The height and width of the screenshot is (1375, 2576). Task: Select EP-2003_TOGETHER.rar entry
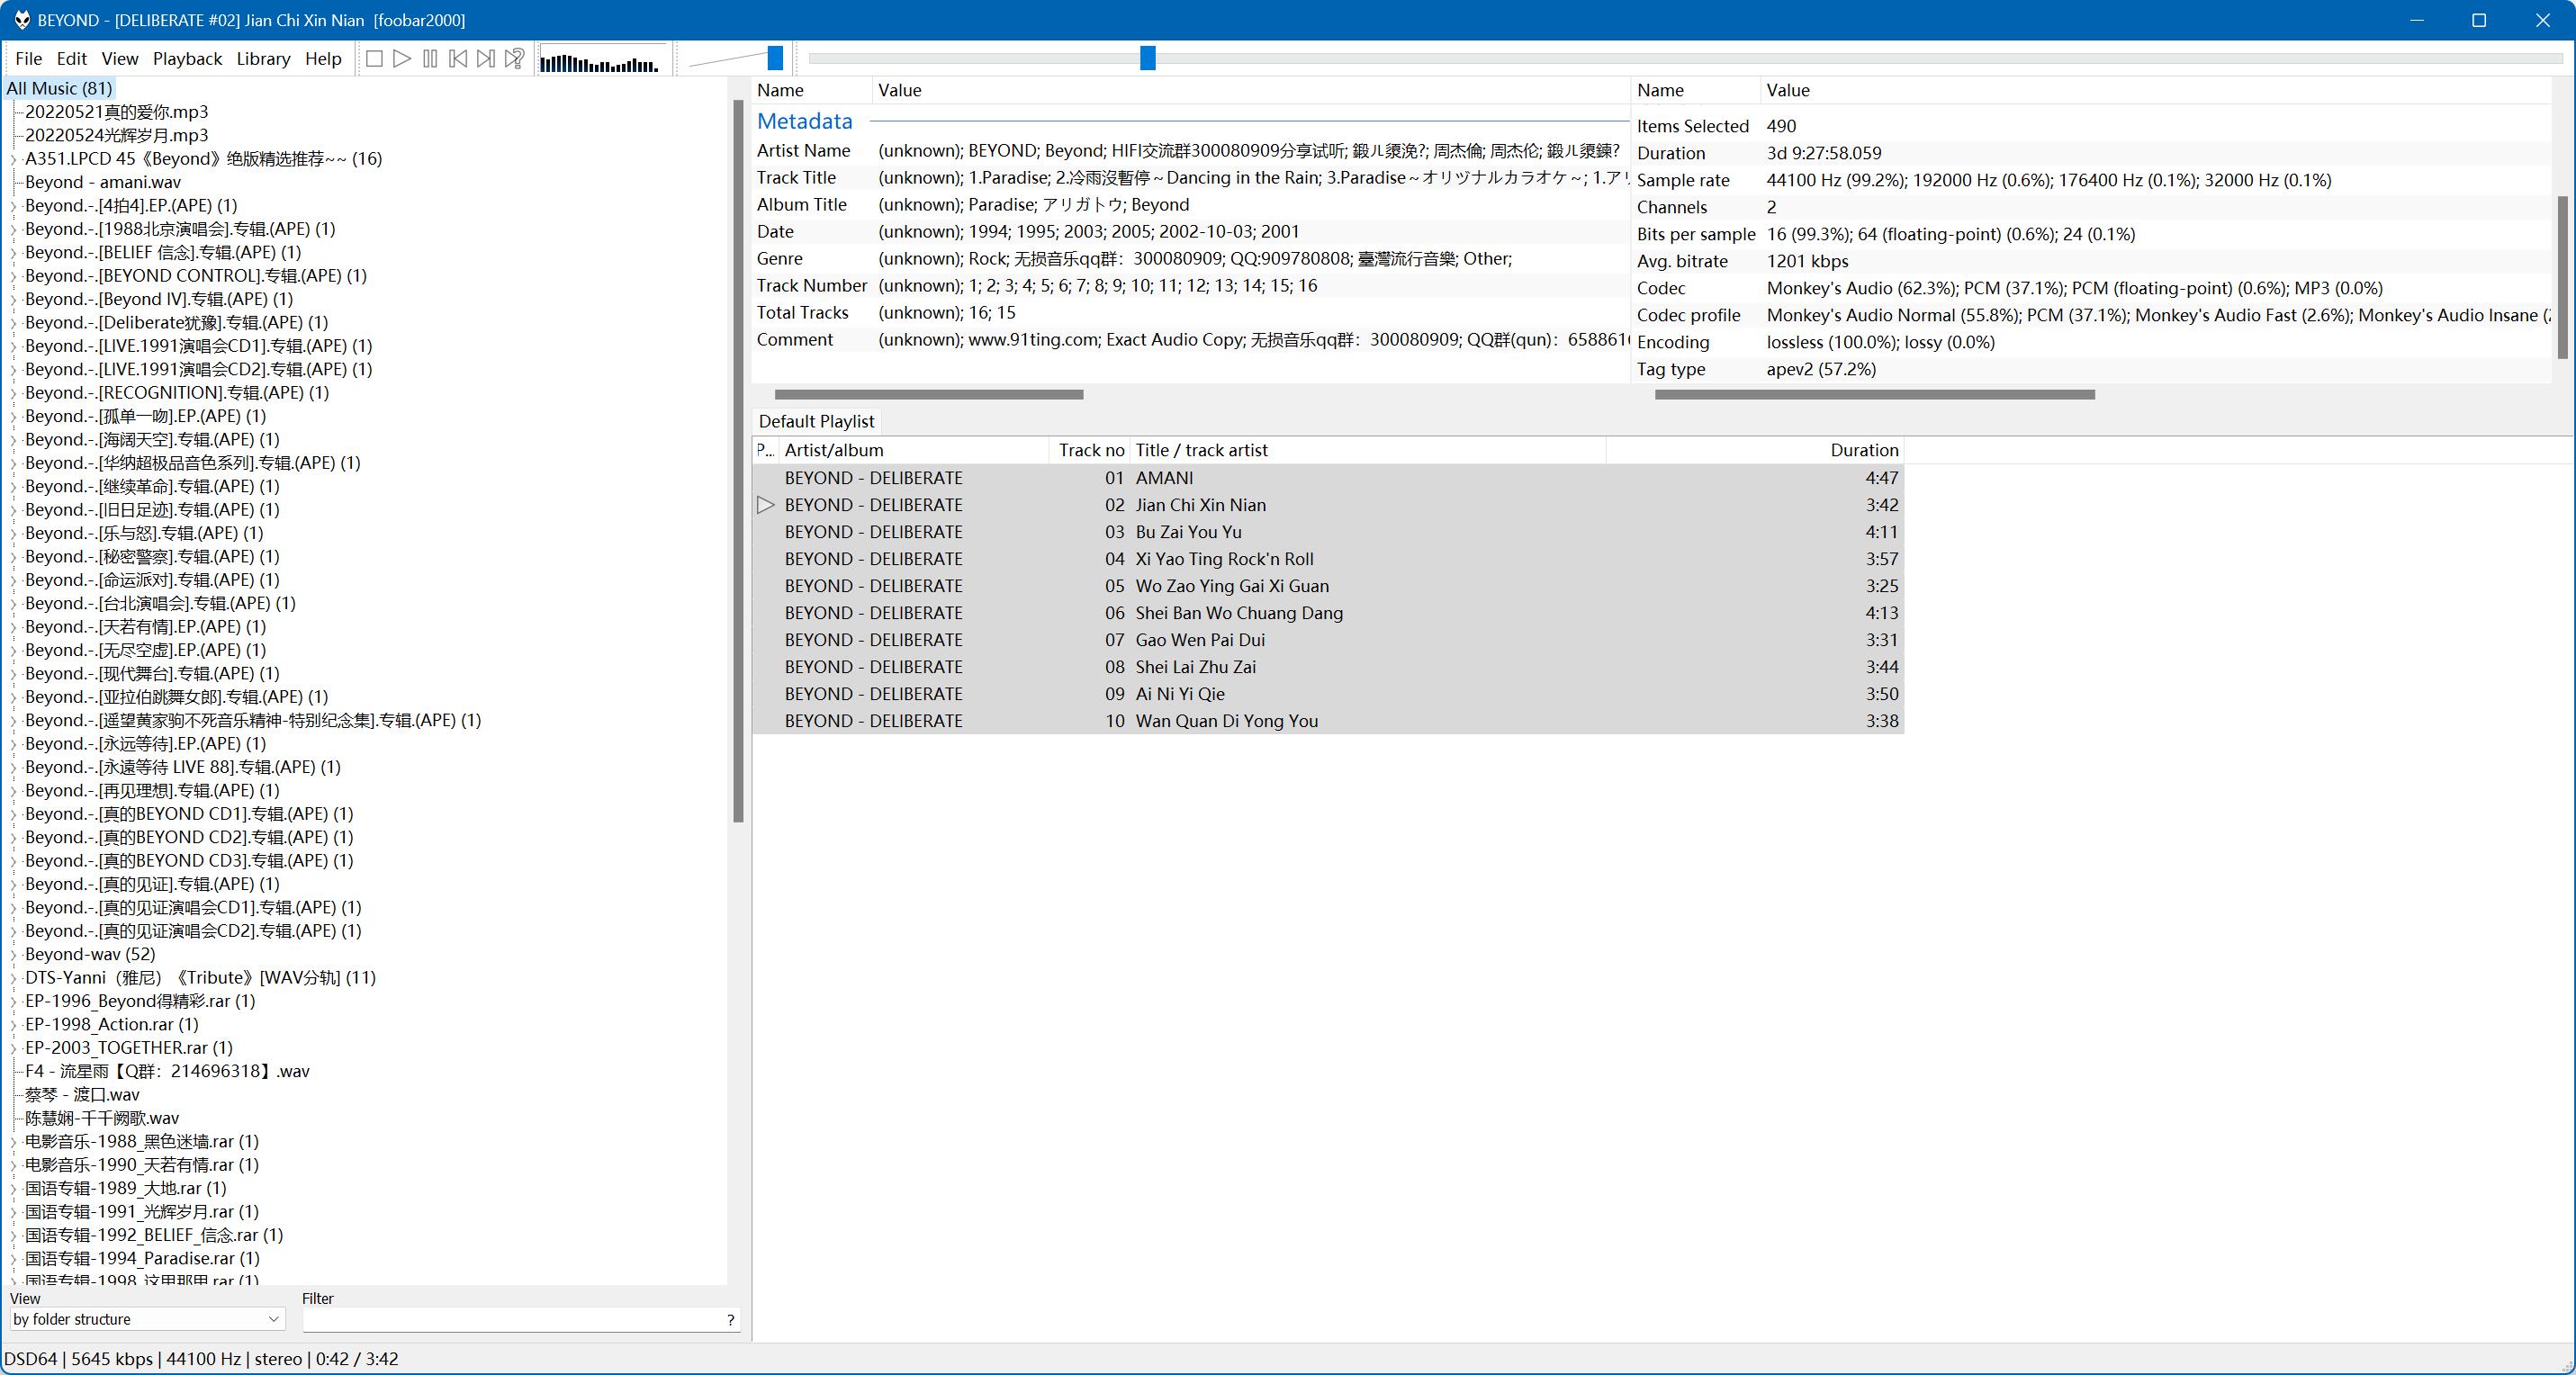[129, 1048]
